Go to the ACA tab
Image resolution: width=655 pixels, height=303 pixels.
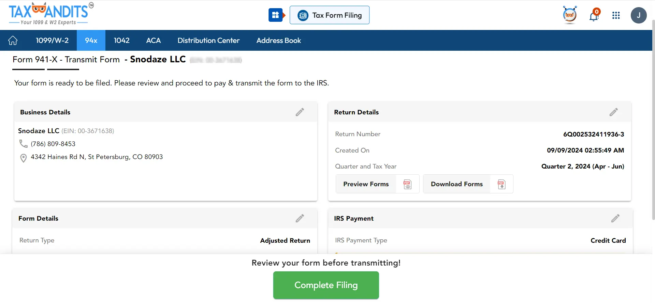point(153,41)
